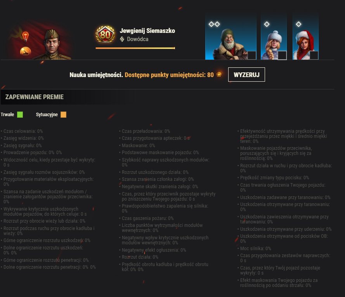
Task: Click the light bulb skill icon
Action: [26, 36]
